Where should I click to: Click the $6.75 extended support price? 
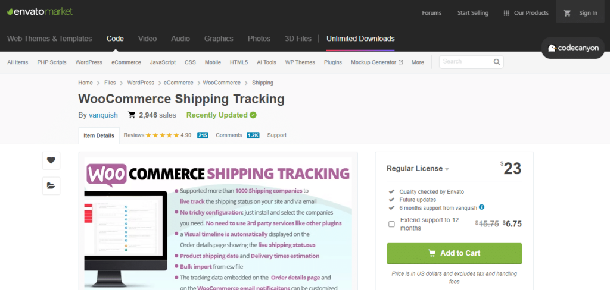[512, 223]
